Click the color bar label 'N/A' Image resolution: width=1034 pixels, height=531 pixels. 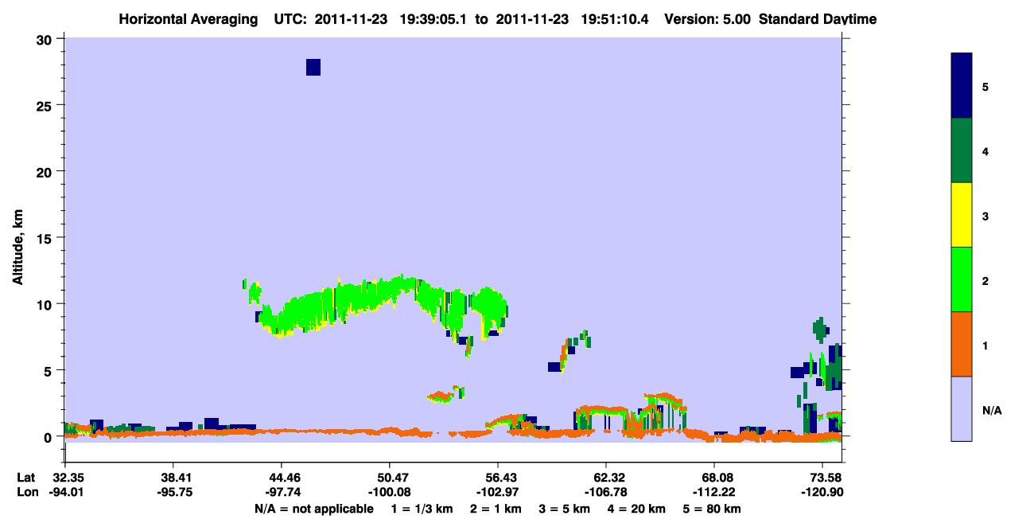click(992, 410)
